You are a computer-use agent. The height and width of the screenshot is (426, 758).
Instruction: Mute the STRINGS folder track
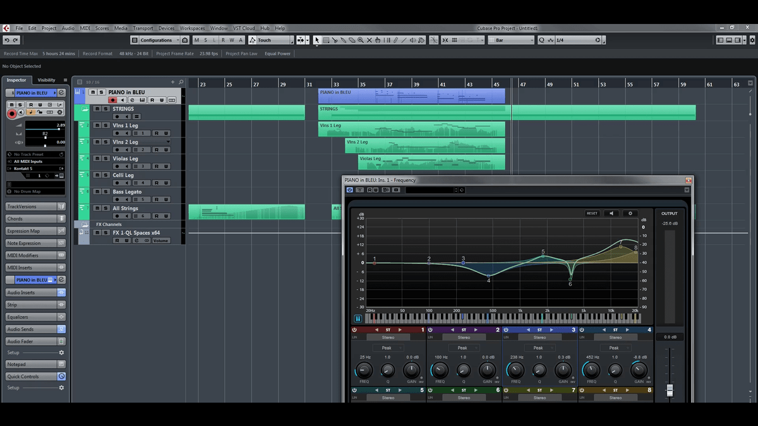[97, 109]
